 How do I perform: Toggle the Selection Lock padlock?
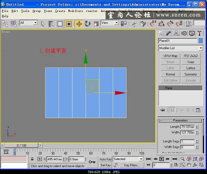point(32,159)
